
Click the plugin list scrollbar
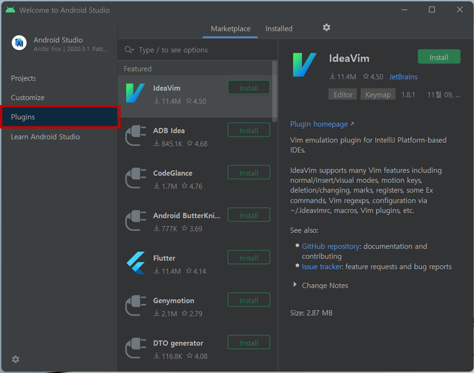(x=274, y=91)
